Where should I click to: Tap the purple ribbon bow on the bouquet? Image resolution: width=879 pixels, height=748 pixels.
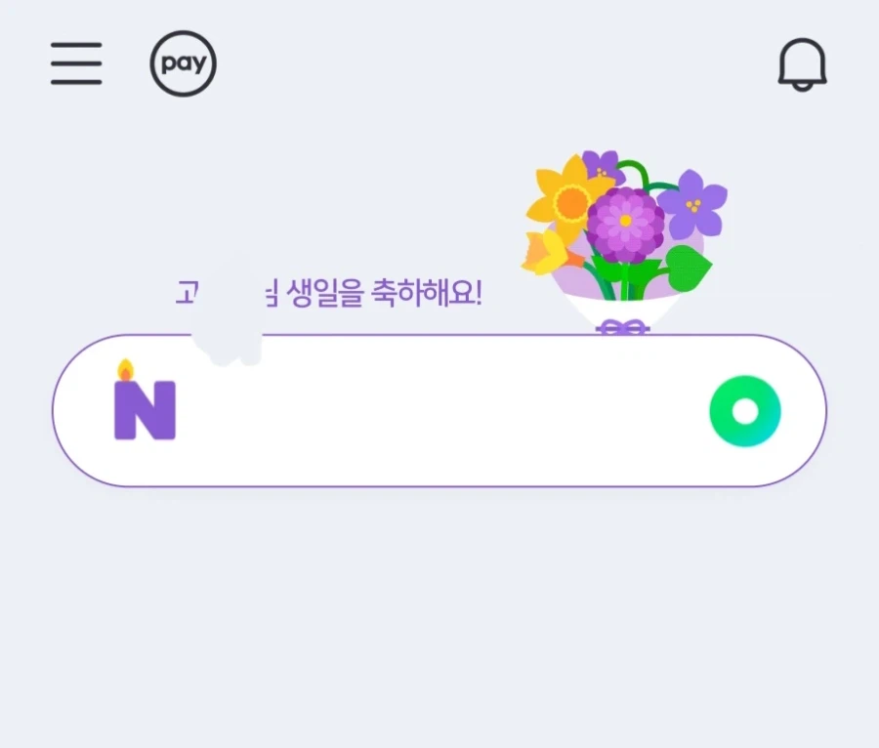click(x=621, y=327)
